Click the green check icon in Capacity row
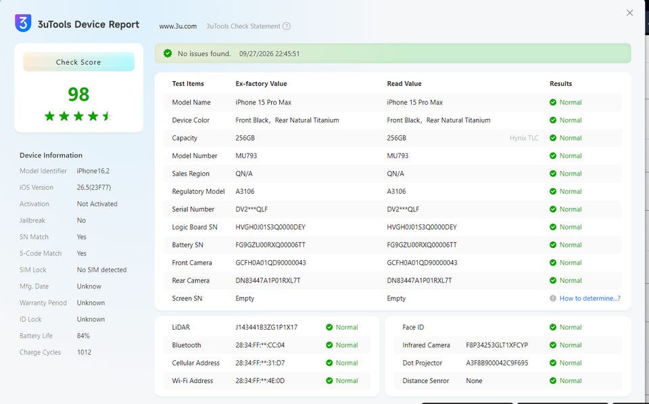The height and width of the screenshot is (404, 649). (x=553, y=138)
